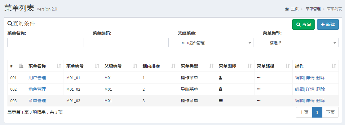Click 详情 for 角色管理 row
The height and width of the screenshot is (125, 345).
310,89
